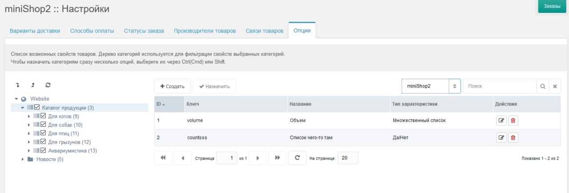
Task: Expand Для птиц category
Action: point(29,133)
